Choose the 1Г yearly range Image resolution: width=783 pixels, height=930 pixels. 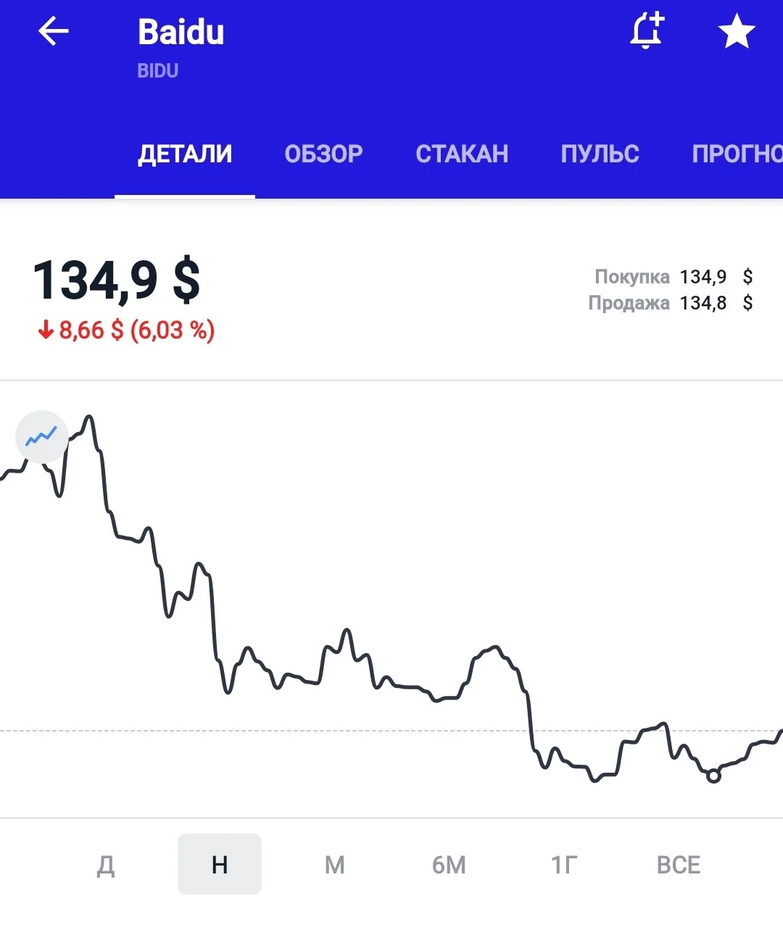point(564,865)
